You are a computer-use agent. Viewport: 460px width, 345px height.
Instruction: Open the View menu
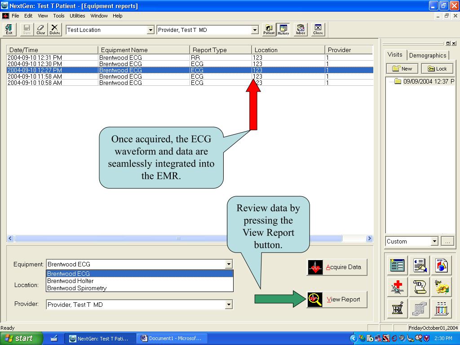pos(43,16)
